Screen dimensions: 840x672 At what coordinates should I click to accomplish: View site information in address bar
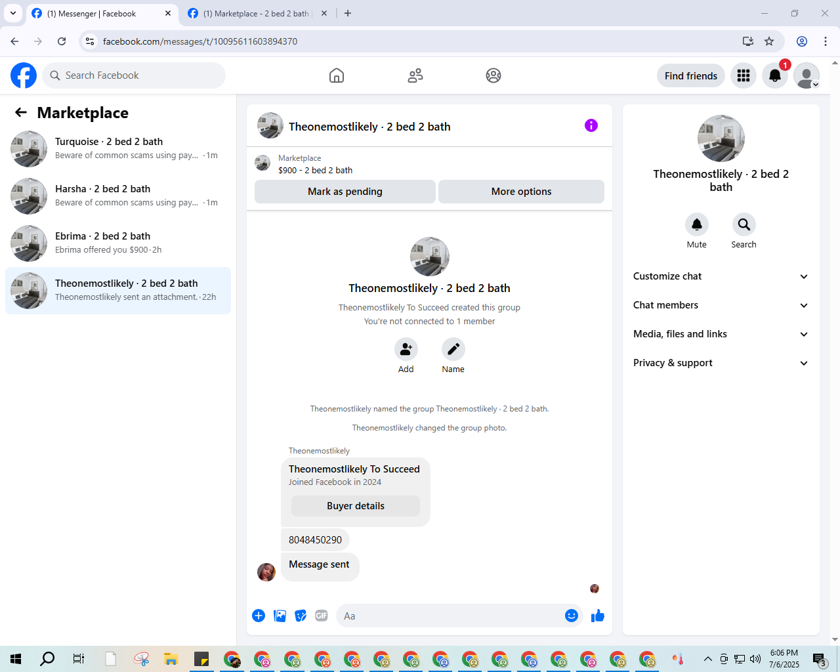click(90, 41)
